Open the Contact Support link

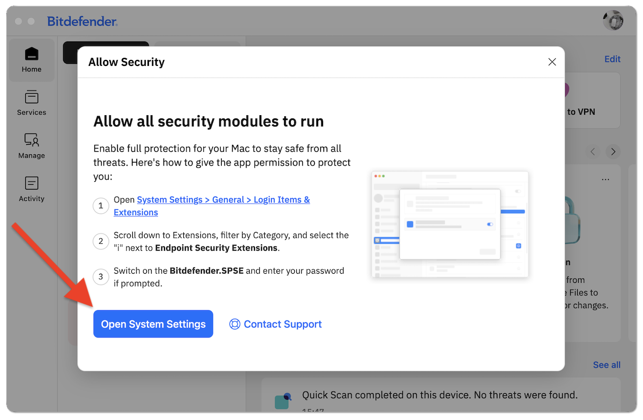[x=283, y=324]
